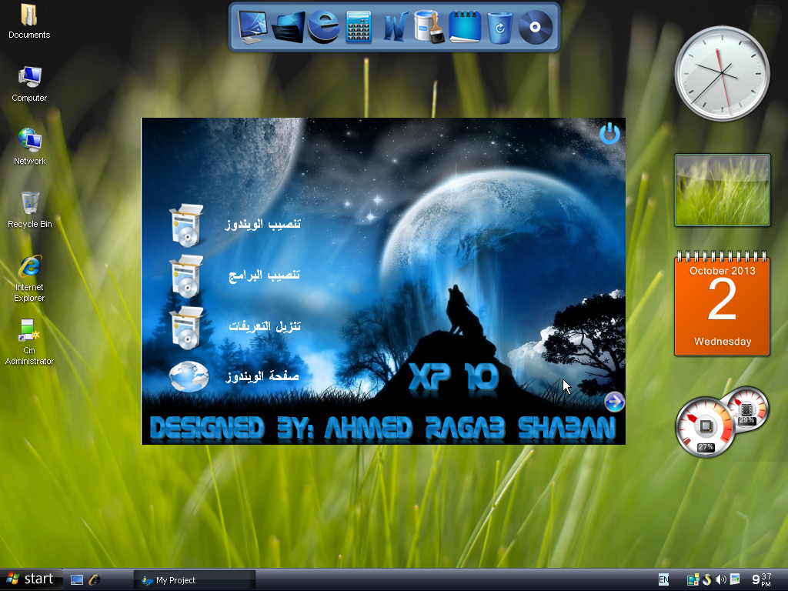The width and height of the screenshot is (788, 591).
Task: Click the October 2013 calendar gadget
Action: click(x=722, y=303)
